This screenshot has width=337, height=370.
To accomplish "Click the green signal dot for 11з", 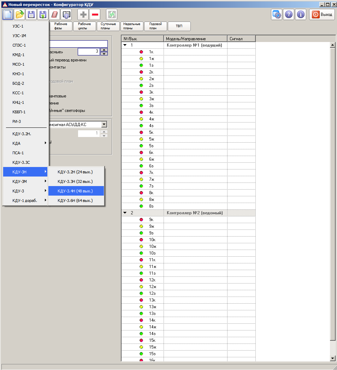I will click(141, 273).
